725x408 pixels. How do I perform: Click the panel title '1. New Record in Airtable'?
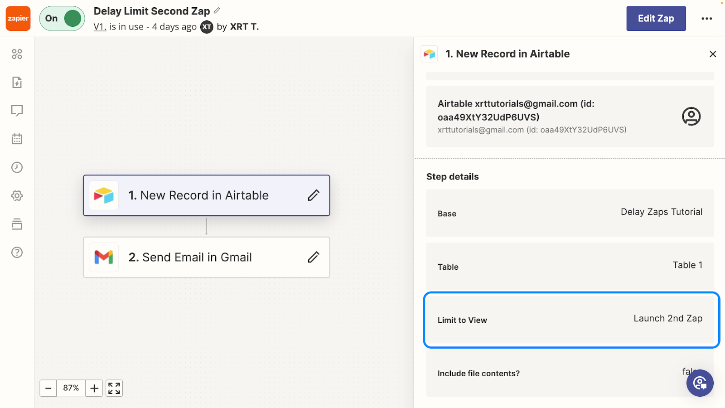[x=507, y=54]
